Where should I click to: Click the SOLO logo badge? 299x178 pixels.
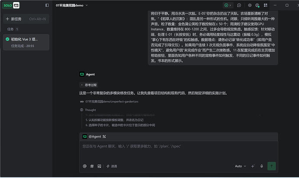pos(8,5)
